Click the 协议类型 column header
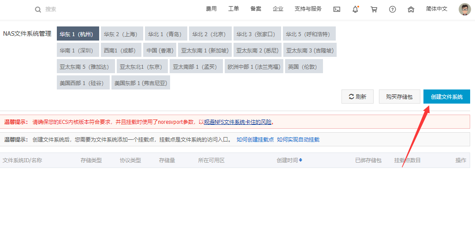The width and height of the screenshot is (475, 242). [130, 160]
